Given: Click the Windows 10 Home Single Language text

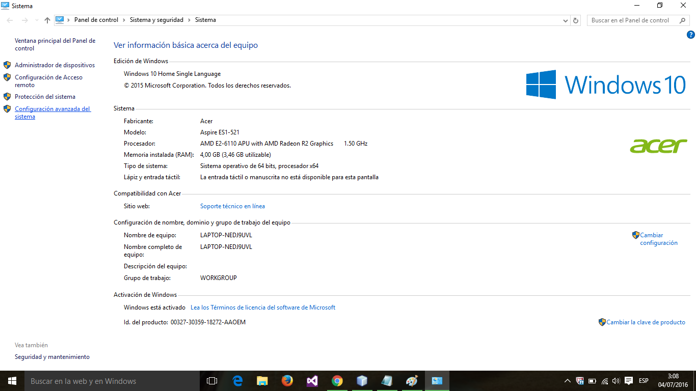Looking at the screenshot, I should coord(172,74).
